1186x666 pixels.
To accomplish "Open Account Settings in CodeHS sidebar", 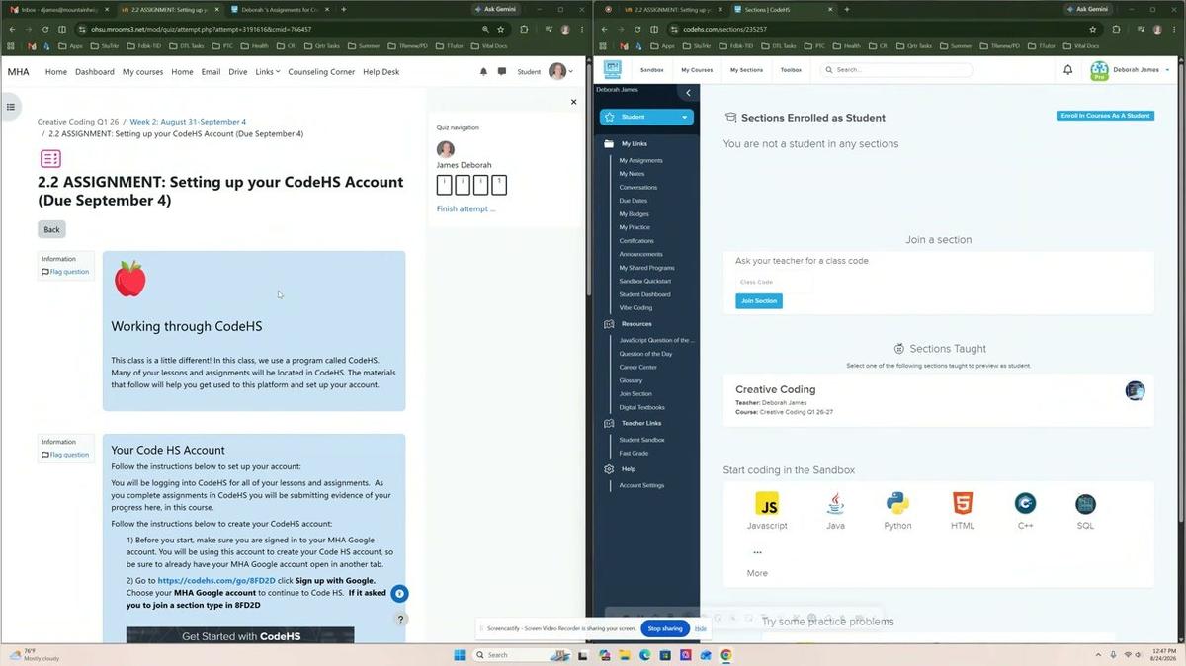I will [642, 485].
